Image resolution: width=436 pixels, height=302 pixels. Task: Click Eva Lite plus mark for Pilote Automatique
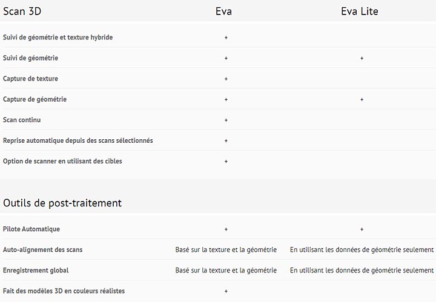pos(362,229)
